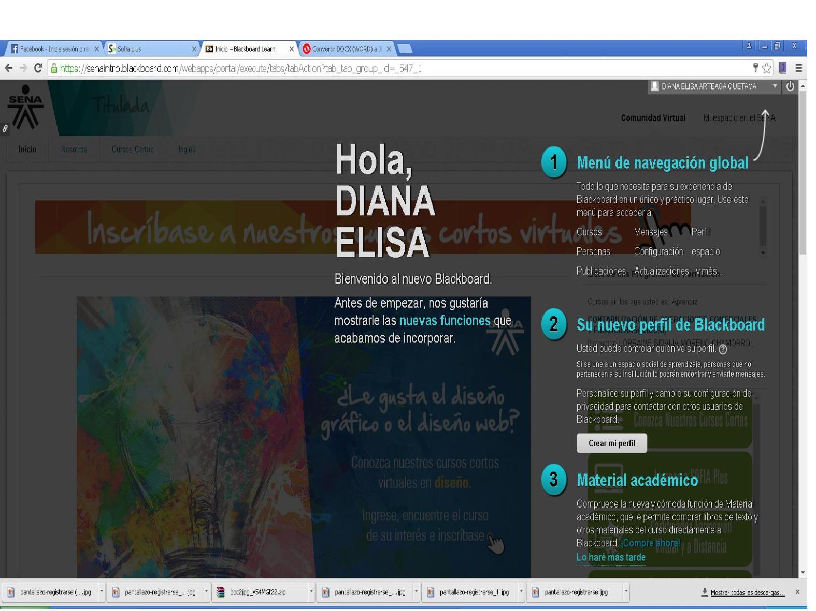Screen dimensions: 816x611
Task: Click the Su nuevo perfil de Blackboard heading
Action: coord(670,325)
